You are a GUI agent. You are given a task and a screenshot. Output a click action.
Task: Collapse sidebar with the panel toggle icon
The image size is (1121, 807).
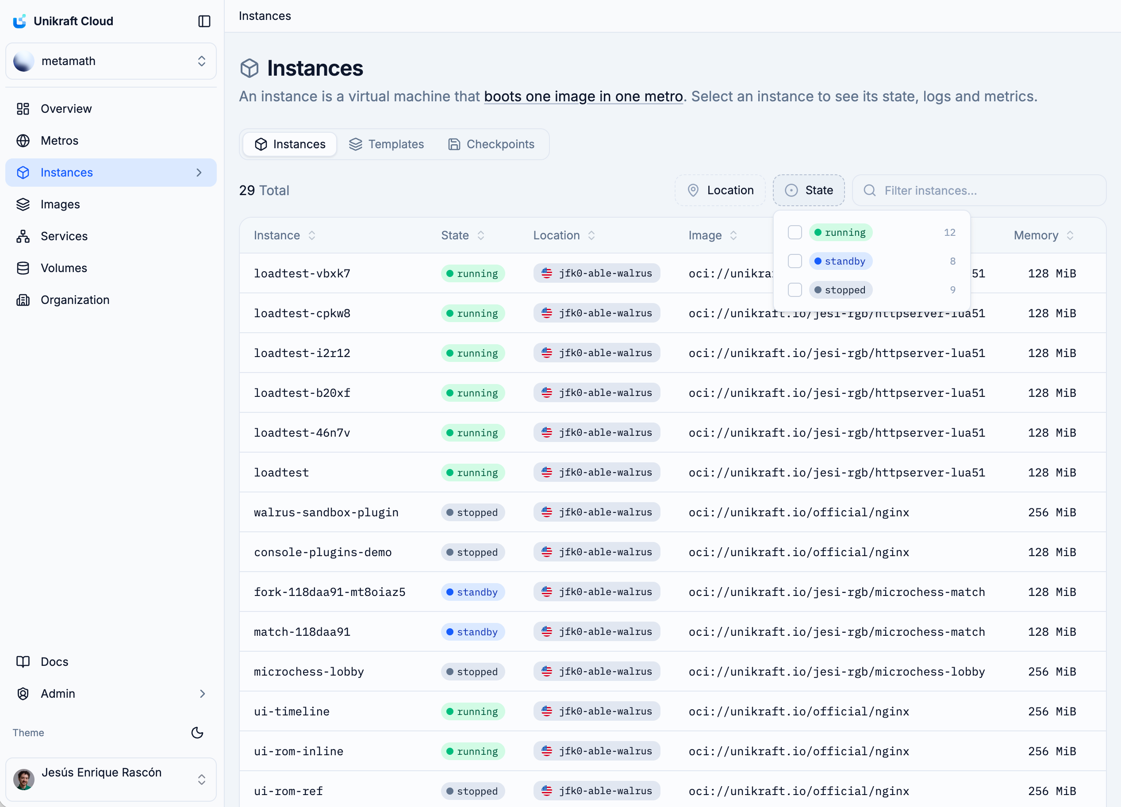pos(204,21)
